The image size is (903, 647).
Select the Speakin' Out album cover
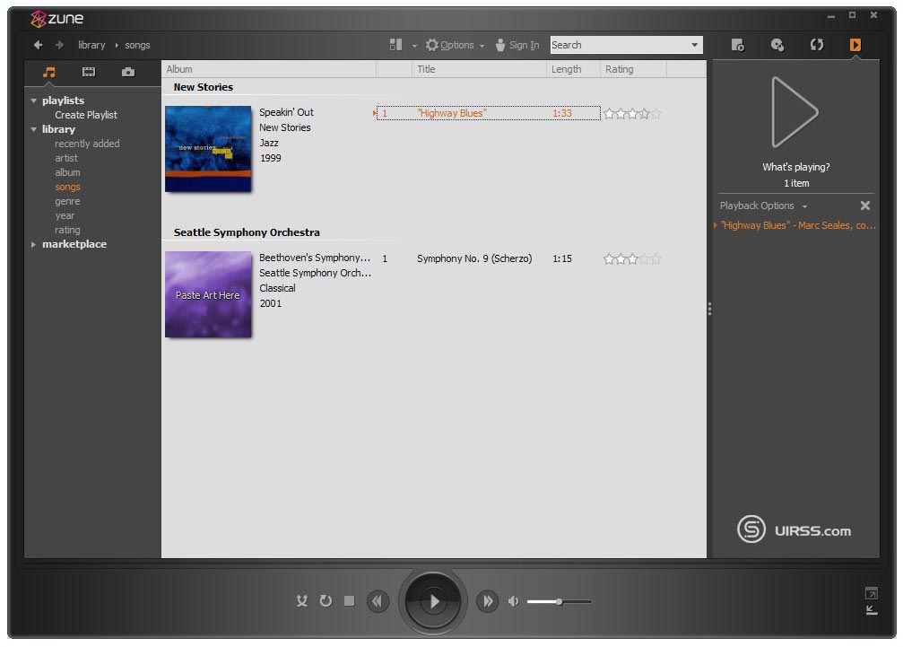coord(208,149)
